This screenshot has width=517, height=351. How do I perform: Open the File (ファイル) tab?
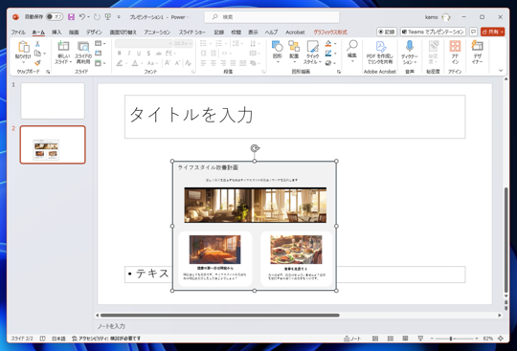(x=18, y=32)
